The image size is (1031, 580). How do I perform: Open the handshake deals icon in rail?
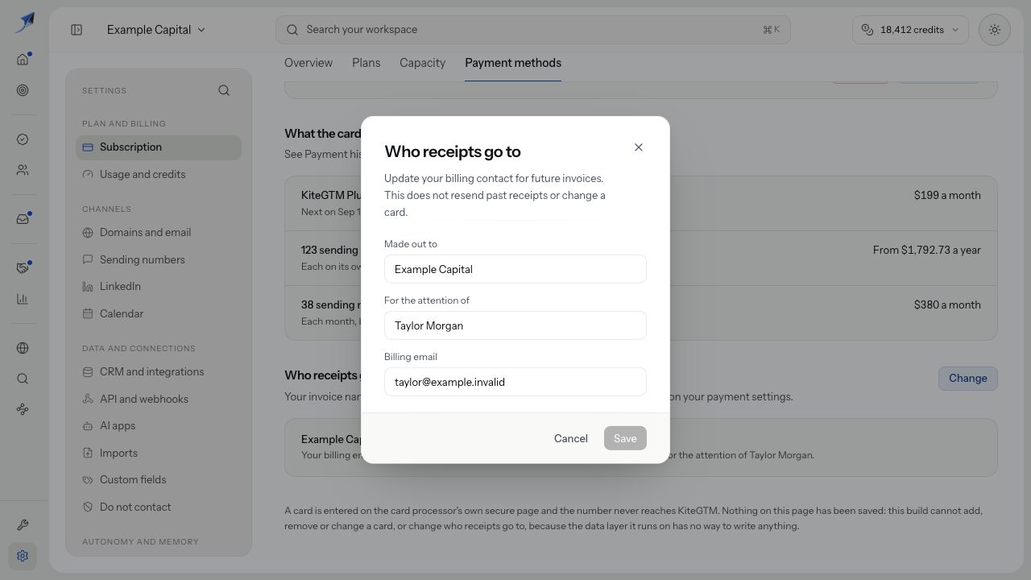pos(23,267)
